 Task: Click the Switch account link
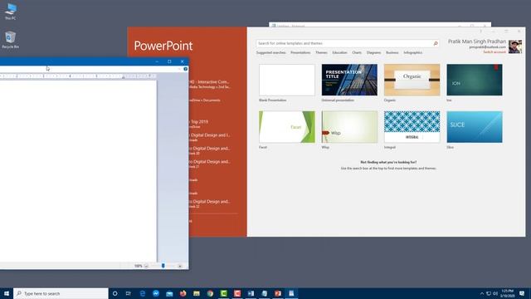pyautogui.click(x=494, y=51)
